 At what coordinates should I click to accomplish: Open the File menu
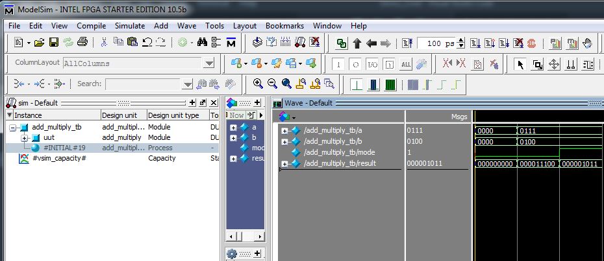point(14,26)
